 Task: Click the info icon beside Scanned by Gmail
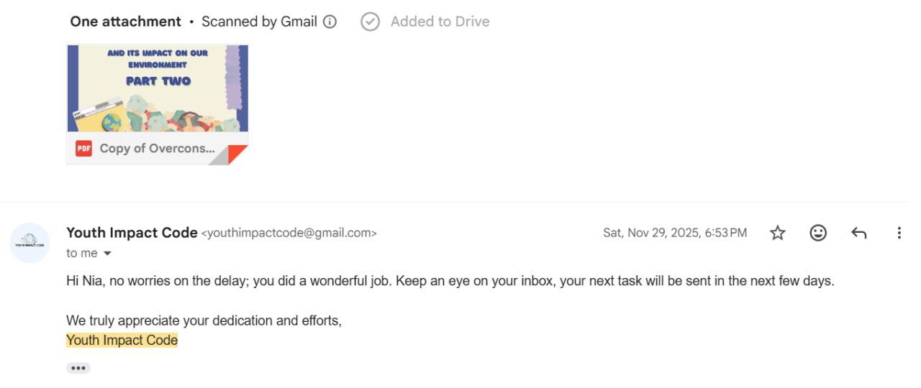(330, 22)
